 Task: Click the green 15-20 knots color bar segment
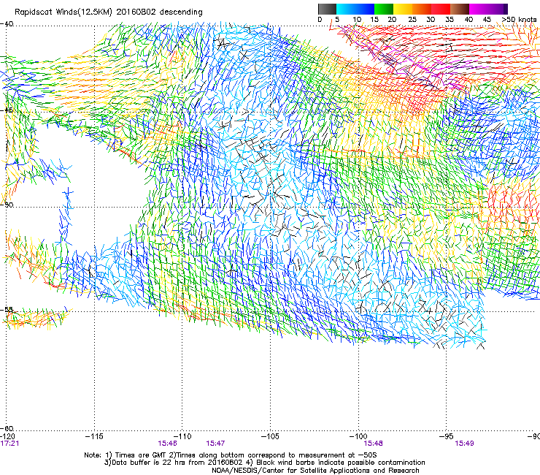[384, 9]
